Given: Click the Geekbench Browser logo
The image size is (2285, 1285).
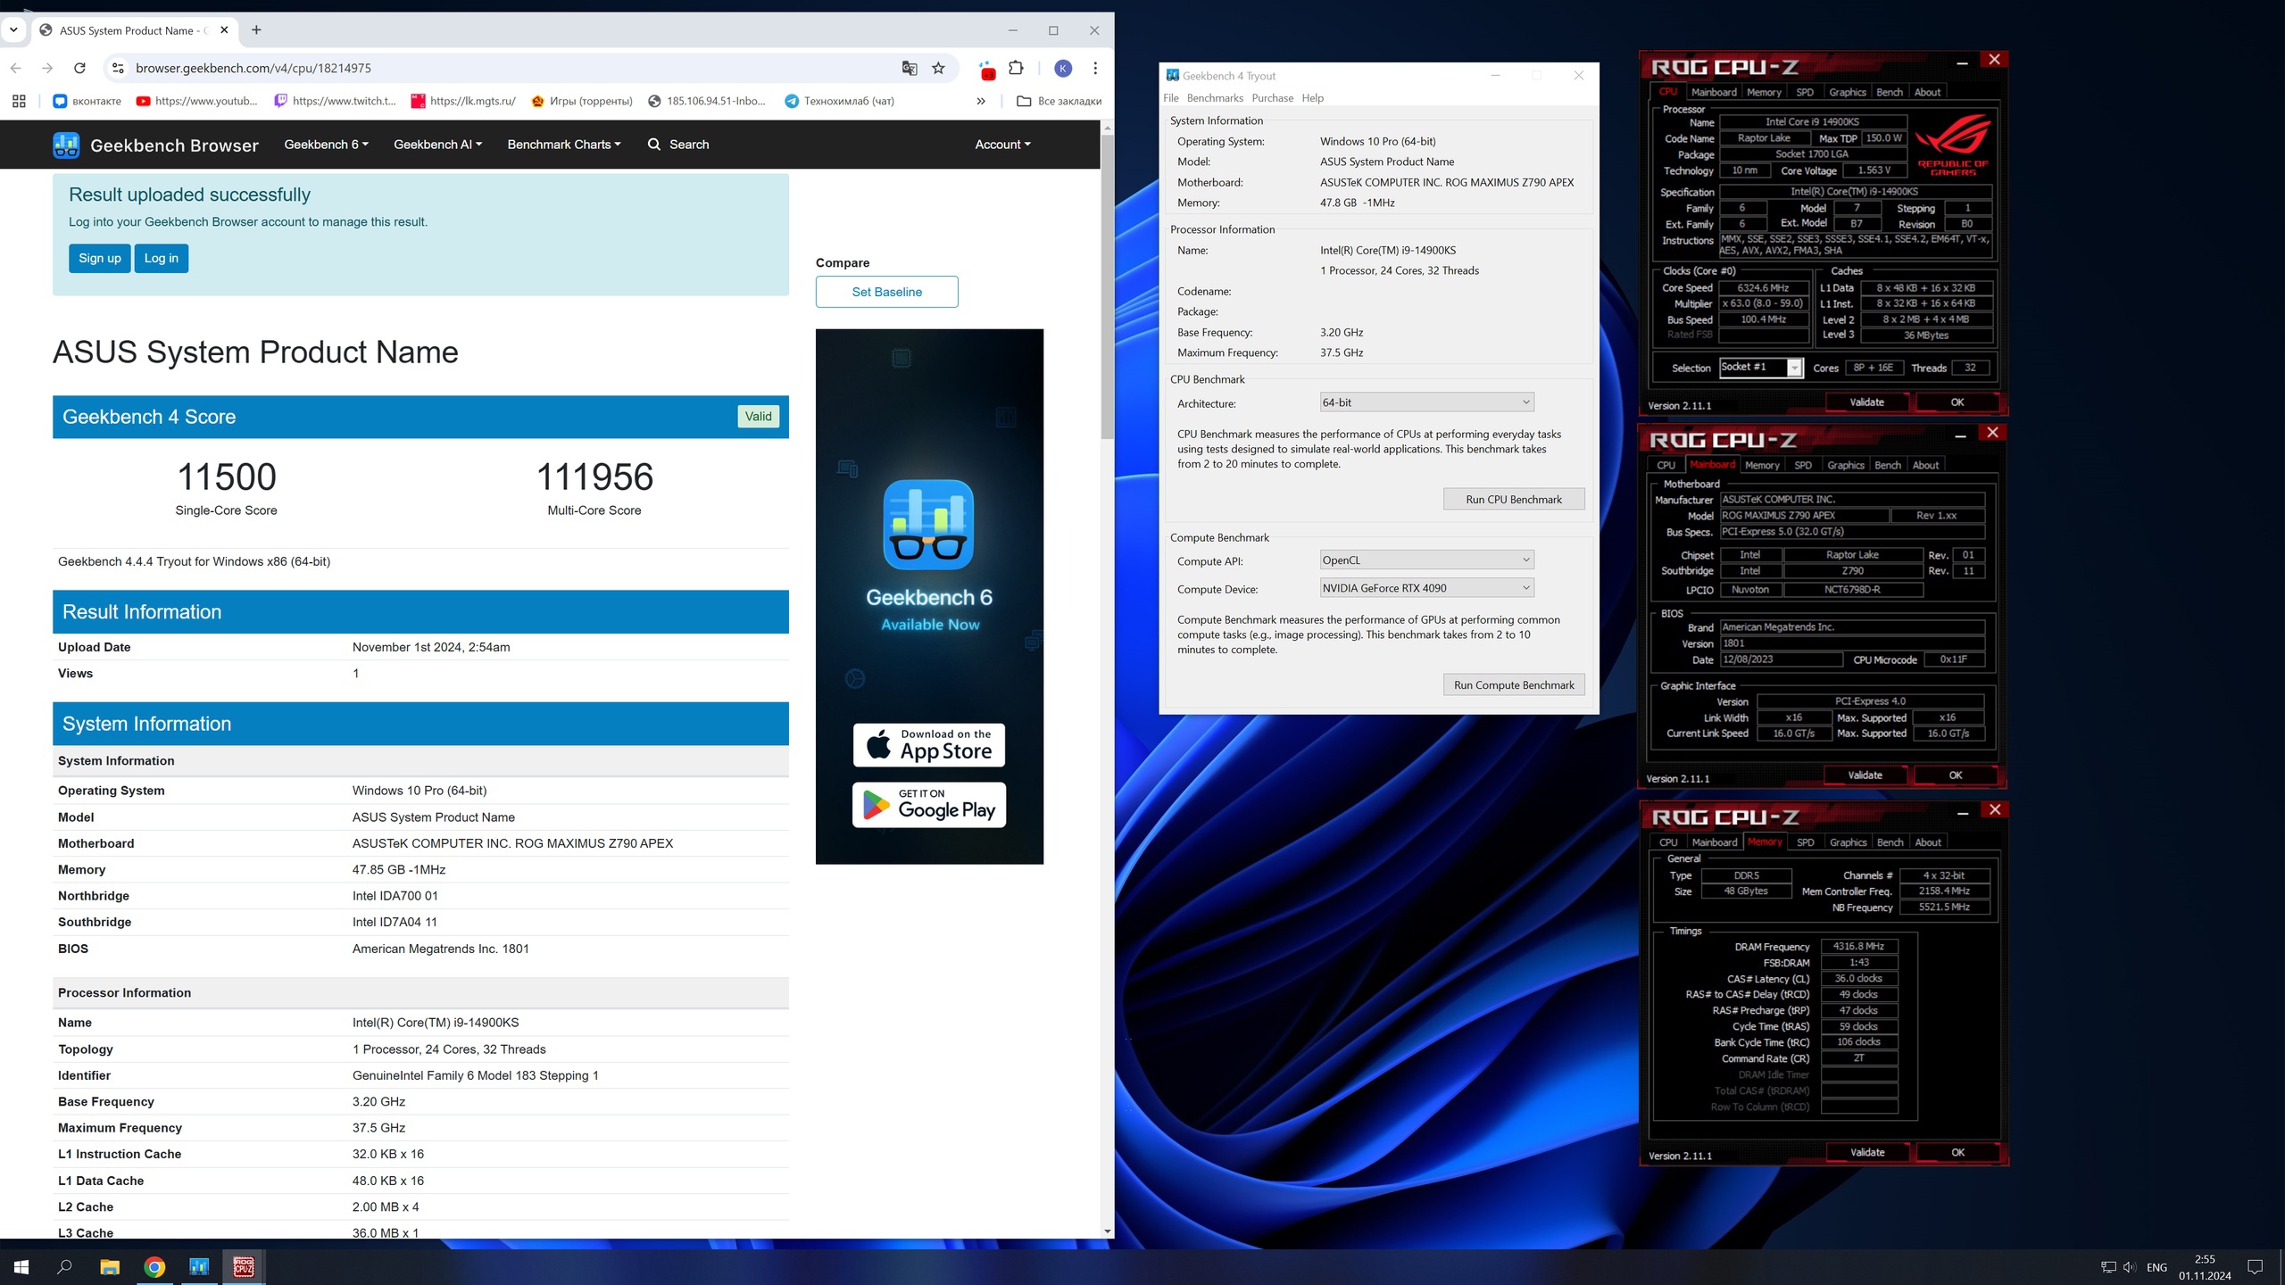Looking at the screenshot, I should point(155,145).
